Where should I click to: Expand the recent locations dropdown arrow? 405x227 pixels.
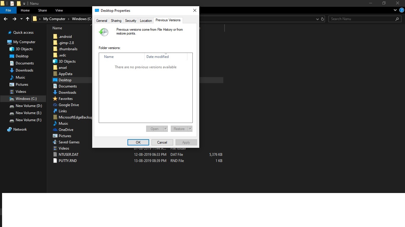(21, 19)
